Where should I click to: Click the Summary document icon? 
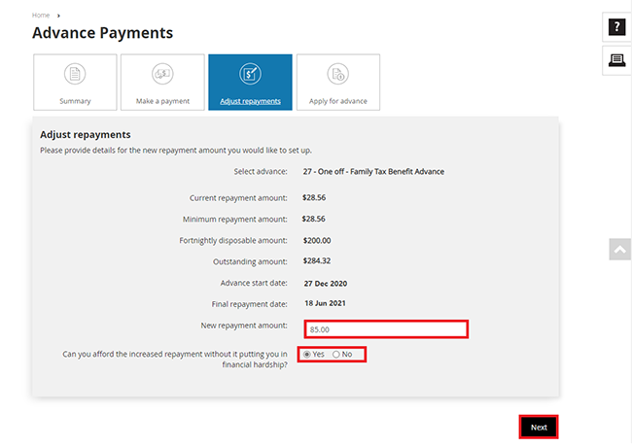[75, 74]
